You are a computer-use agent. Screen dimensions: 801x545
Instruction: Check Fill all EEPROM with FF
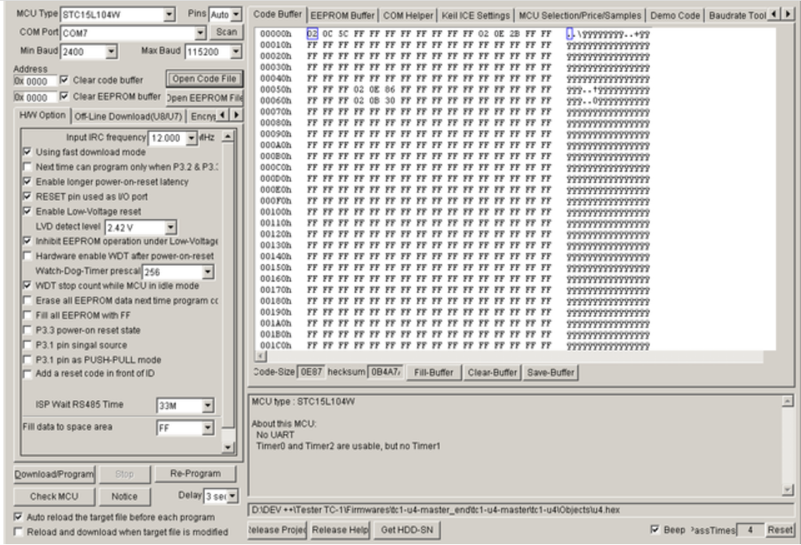coord(28,315)
